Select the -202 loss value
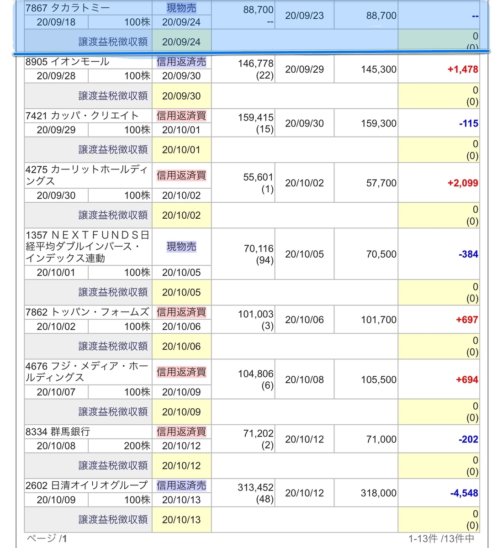Viewport: 503px width, 548px height. point(468,439)
